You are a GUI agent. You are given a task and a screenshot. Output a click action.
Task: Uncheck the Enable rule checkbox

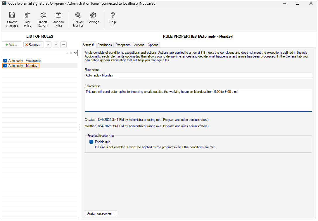pos(91,142)
